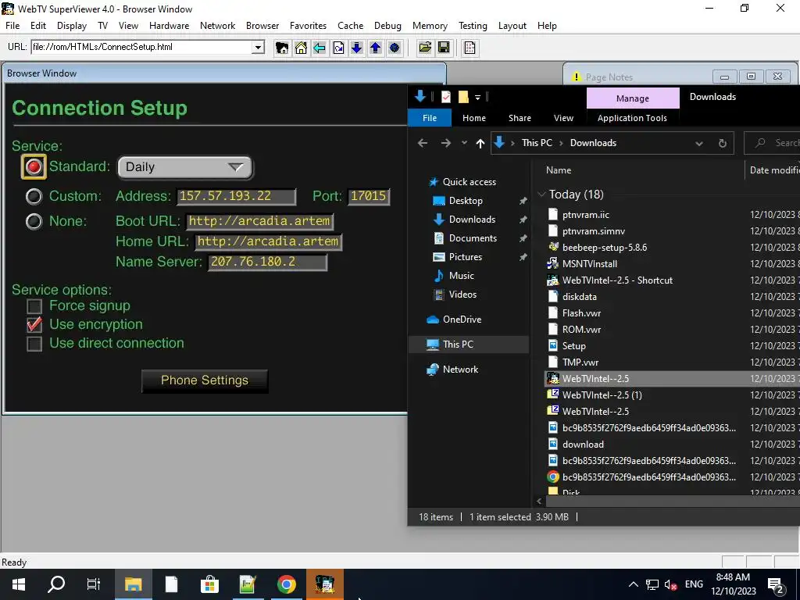Image resolution: width=800 pixels, height=600 pixels.
Task: Open File Explorer from the taskbar
Action: (x=133, y=584)
